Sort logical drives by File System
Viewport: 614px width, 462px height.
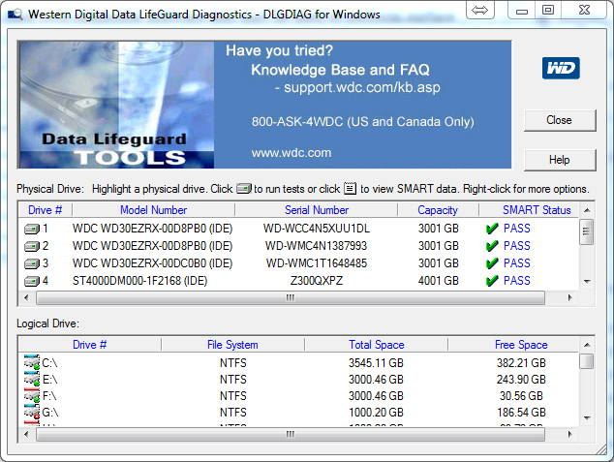pos(232,345)
